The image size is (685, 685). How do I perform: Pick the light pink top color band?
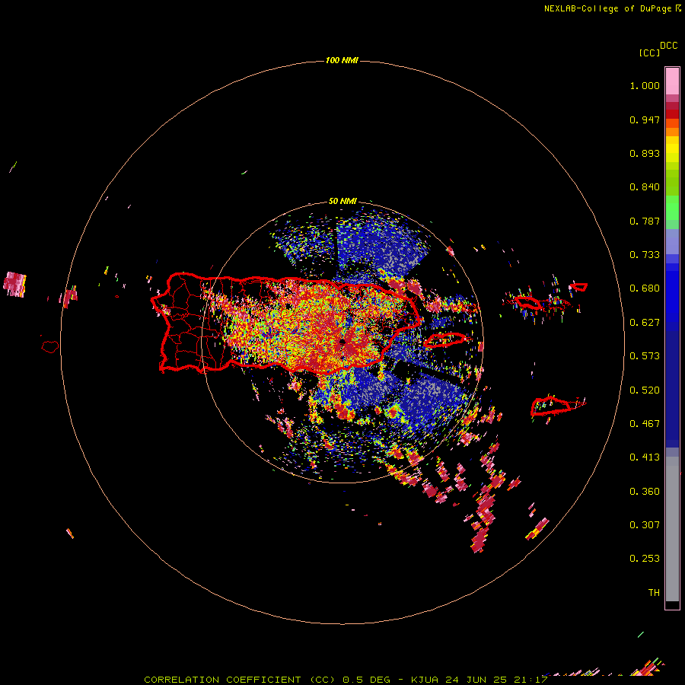672,81
